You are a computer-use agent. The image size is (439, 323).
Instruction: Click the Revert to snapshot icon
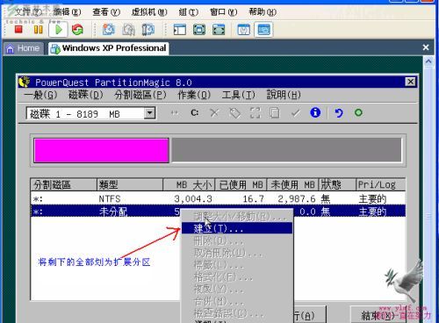[129, 30]
